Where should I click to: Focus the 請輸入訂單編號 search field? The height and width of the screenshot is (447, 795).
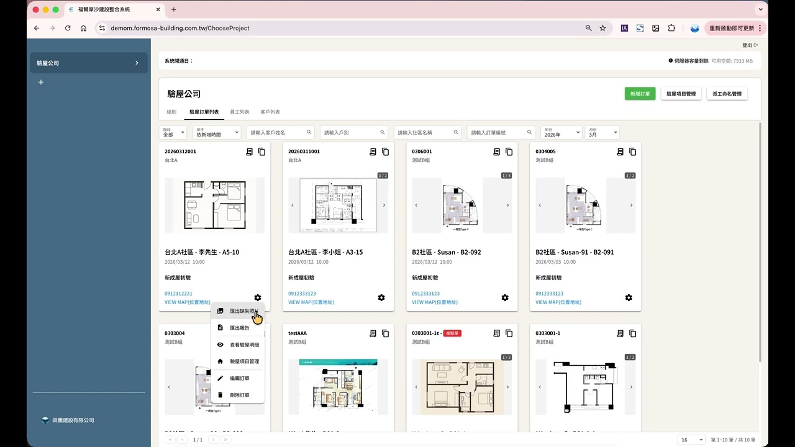tap(501, 132)
